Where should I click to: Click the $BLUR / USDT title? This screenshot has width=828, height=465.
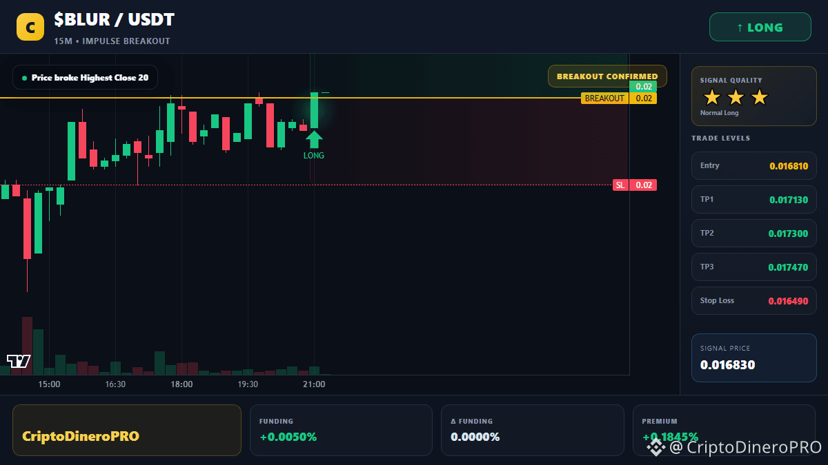[x=114, y=20]
